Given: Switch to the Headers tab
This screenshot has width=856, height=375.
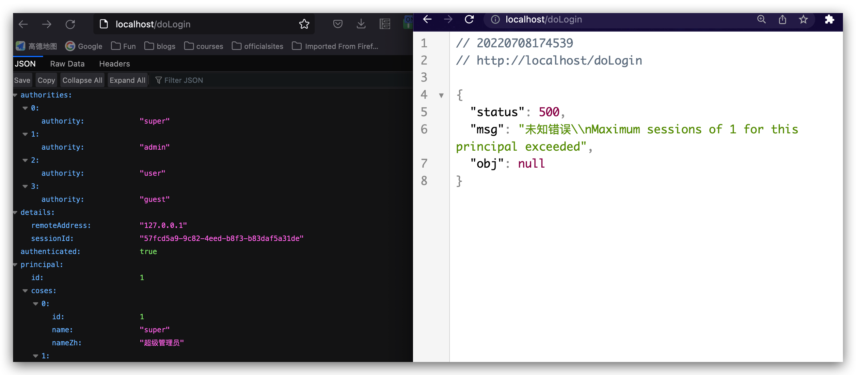Looking at the screenshot, I should pos(114,64).
